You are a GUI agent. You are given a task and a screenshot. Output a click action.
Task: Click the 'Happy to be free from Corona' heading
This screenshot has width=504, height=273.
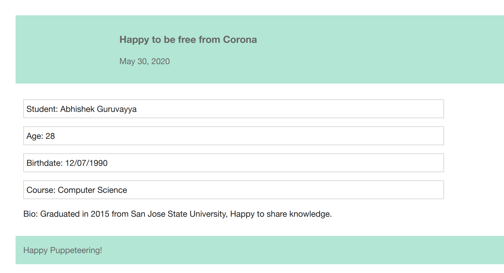click(x=188, y=40)
